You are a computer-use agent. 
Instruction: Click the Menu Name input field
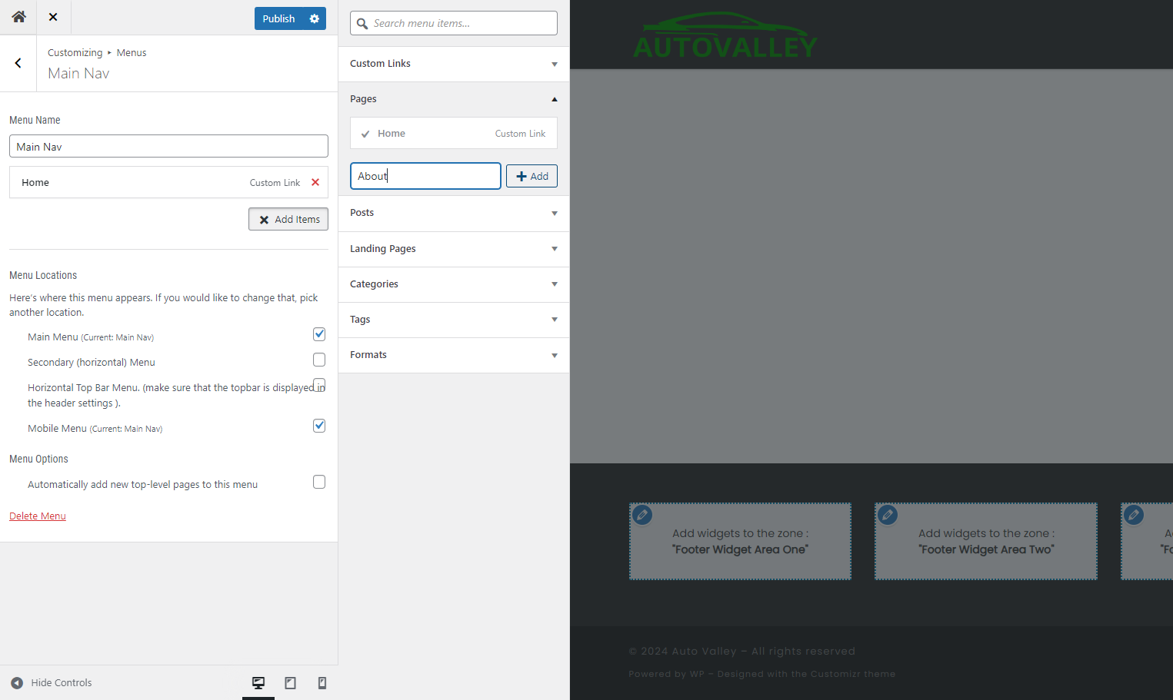tap(168, 146)
